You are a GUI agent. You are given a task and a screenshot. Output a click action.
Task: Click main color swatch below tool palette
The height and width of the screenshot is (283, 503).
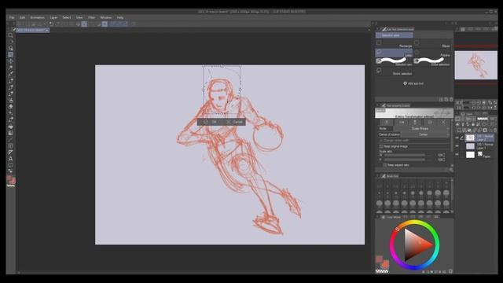(x=9, y=178)
